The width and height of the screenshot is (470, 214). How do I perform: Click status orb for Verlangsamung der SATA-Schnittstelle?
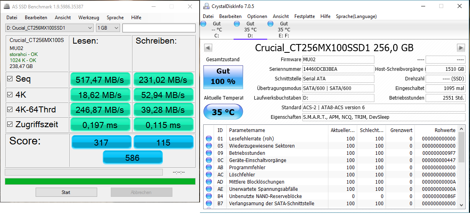[209, 203]
